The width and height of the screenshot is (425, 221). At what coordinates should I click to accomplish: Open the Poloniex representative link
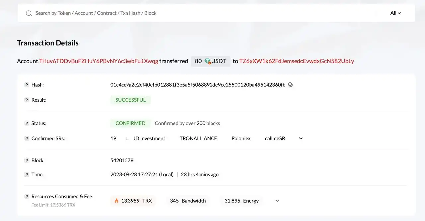[241, 138]
